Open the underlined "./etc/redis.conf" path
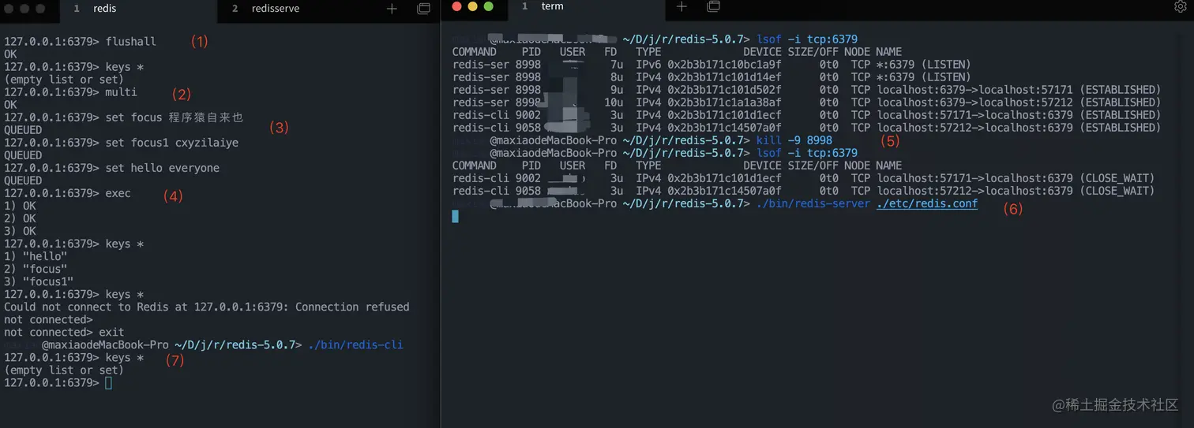This screenshot has width=1194, height=428. coord(927,203)
